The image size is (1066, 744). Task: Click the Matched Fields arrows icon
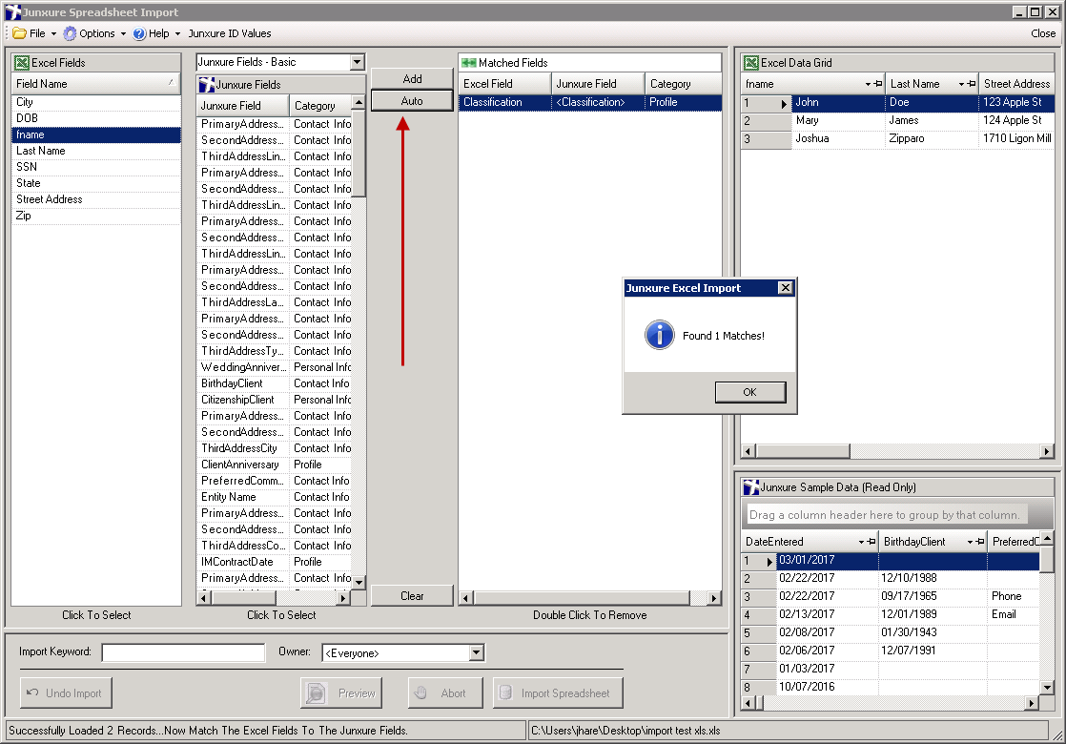[468, 63]
